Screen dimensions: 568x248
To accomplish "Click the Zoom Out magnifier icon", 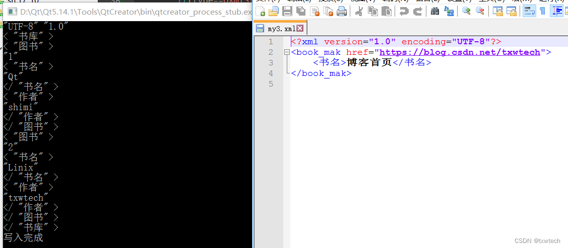I will pyautogui.click(x=480, y=11).
